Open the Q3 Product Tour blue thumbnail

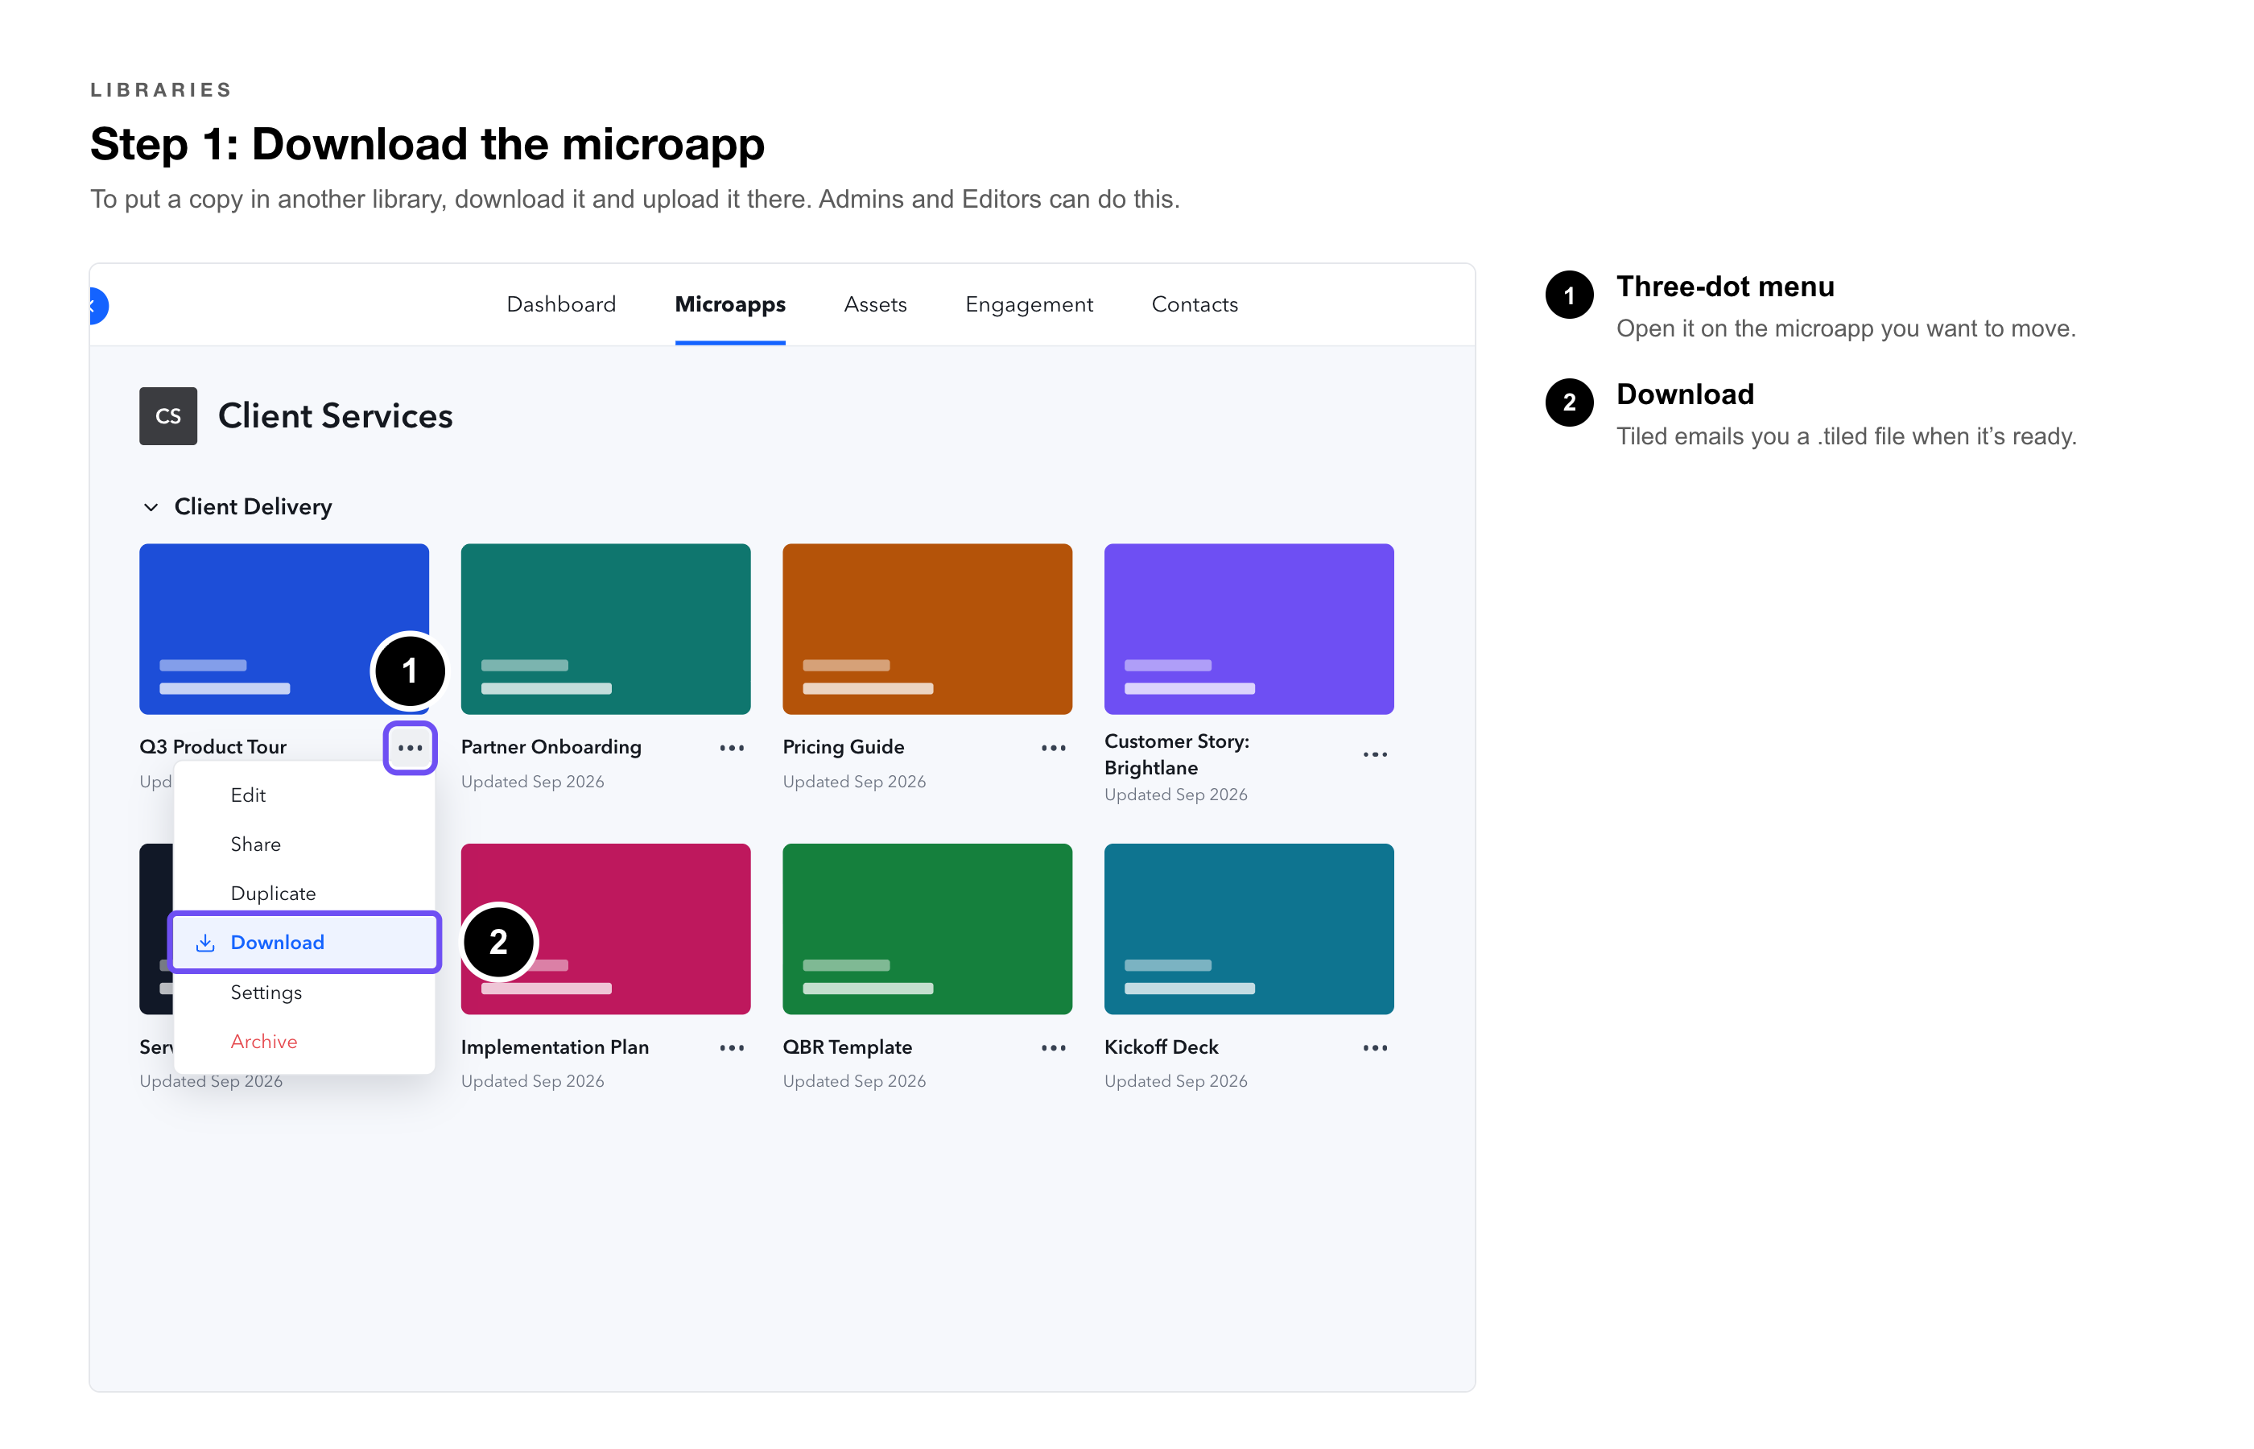[284, 629]
